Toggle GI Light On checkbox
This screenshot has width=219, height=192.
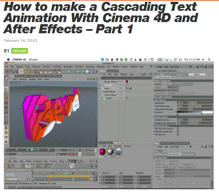[x=178, y=135]
